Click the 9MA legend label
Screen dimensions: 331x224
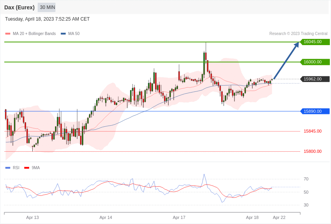tap(36, 168)
